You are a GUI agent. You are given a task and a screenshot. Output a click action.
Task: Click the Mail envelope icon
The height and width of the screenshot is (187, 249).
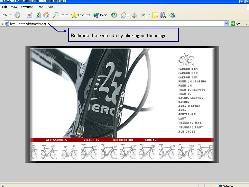[123, 15]
